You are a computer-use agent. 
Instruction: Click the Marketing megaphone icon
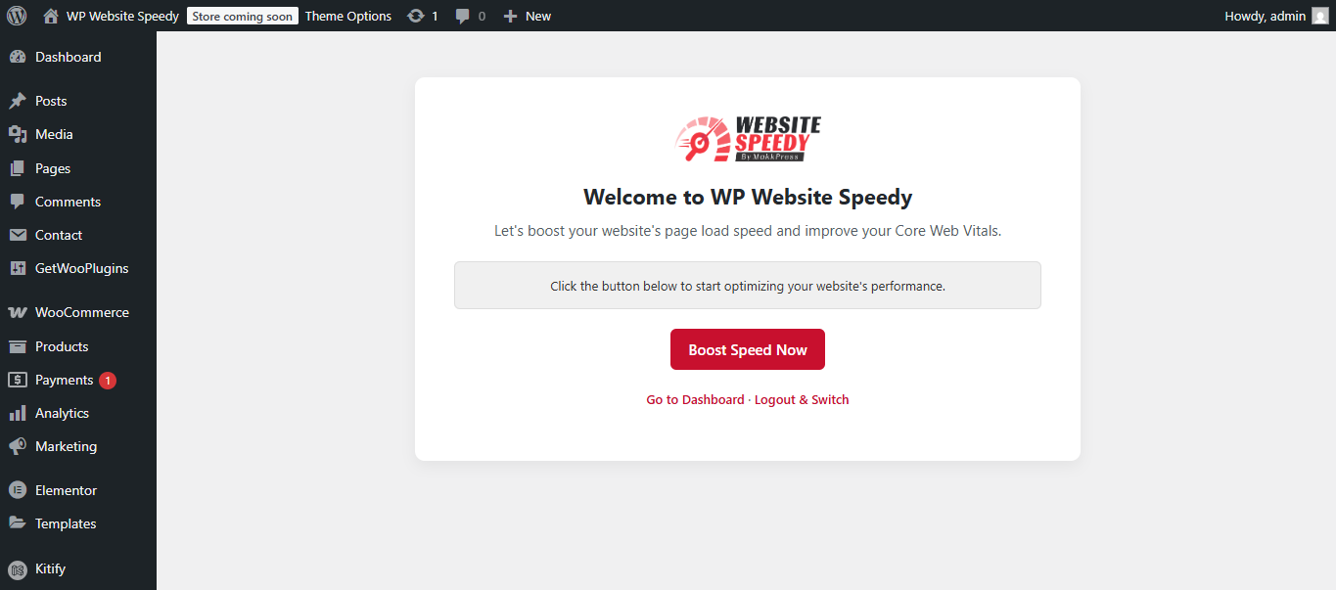point(17,446)
